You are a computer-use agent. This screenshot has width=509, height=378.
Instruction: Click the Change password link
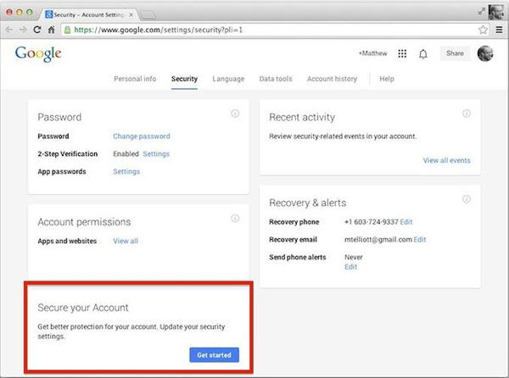pos(142,136)
